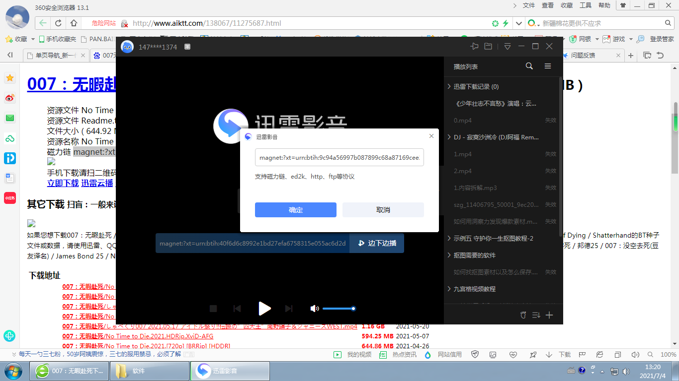Sort the playlist using the sort icon
Image resolution: width=679 pixels, height=381 pixels.
pos(536,315)
